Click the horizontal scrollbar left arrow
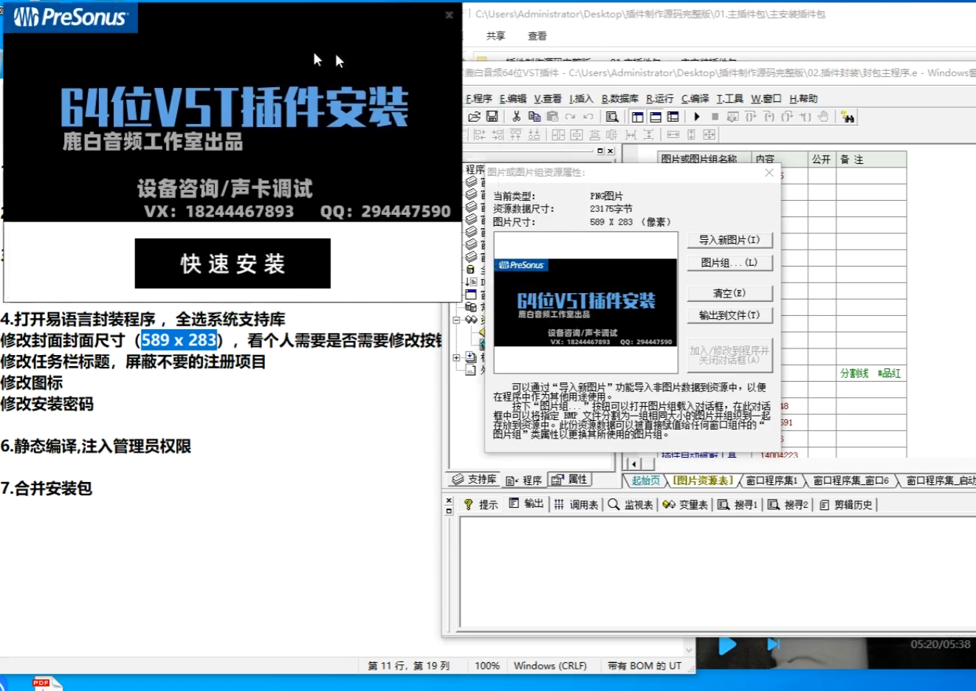 633,464
